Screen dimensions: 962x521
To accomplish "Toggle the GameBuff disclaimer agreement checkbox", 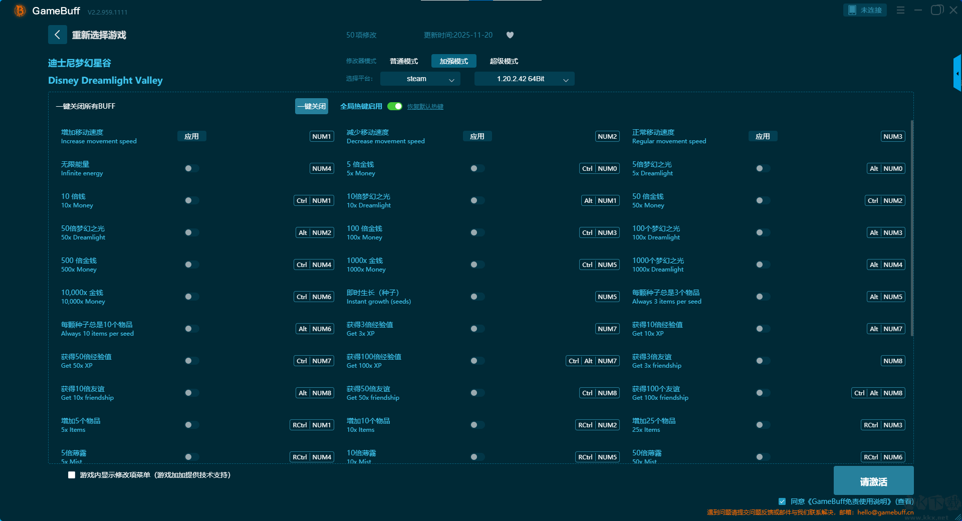I will 782,501.
